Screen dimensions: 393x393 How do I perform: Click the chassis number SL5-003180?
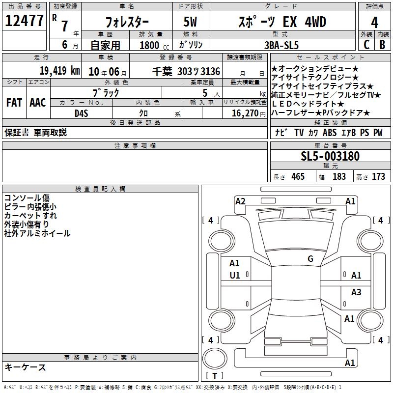[x=330, y=156]
